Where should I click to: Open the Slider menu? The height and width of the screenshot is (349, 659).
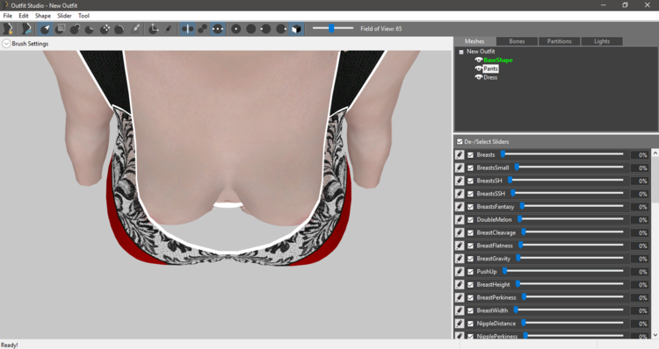click(64, 16)
